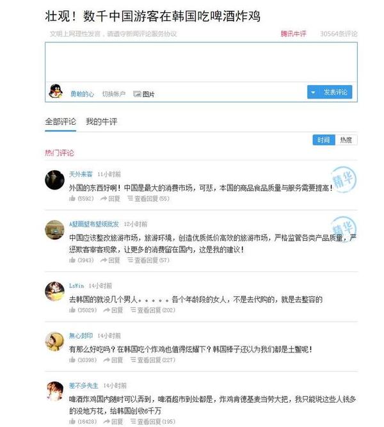Open 差不多先生's profile avatar
Screen dimensions: 384x427
54,391
